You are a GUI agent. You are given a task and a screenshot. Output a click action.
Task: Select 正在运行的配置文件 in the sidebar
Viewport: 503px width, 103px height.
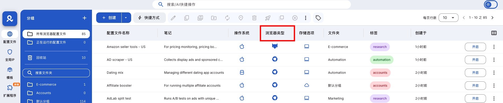pos(56,42)
